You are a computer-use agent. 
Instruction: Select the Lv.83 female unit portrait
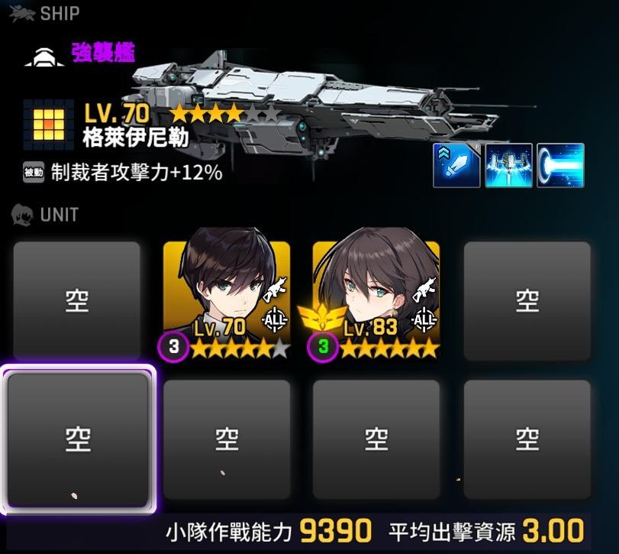[376, 293]
